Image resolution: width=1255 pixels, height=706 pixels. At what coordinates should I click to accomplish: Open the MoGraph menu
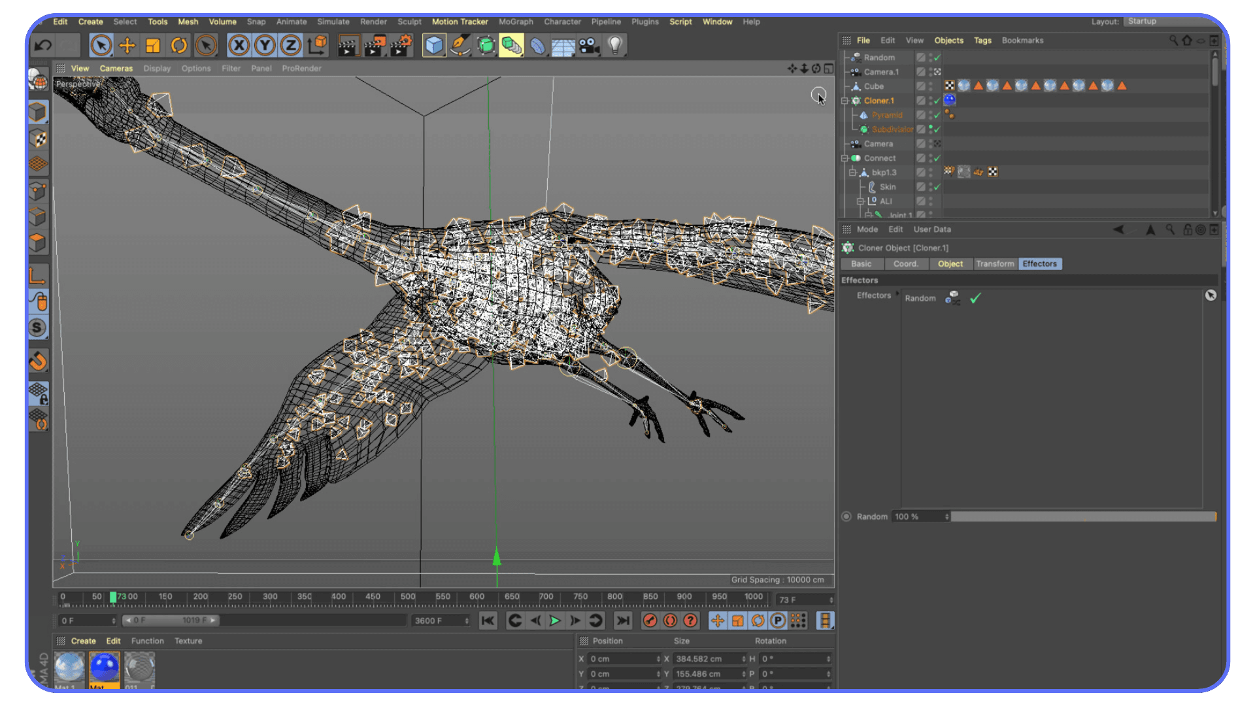tap(515, 22)
